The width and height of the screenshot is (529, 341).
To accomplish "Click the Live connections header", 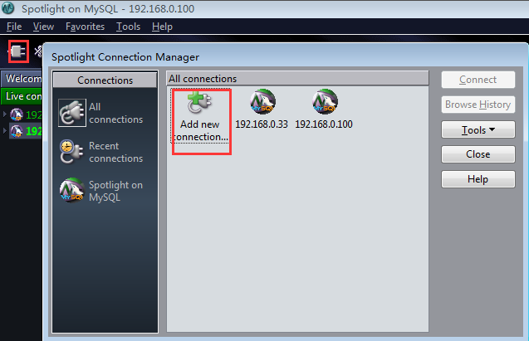I will pos(22,96).
